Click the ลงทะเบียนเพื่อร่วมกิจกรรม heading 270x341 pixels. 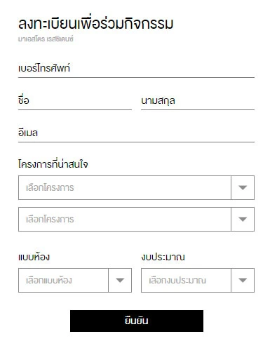tap(95, 23)
